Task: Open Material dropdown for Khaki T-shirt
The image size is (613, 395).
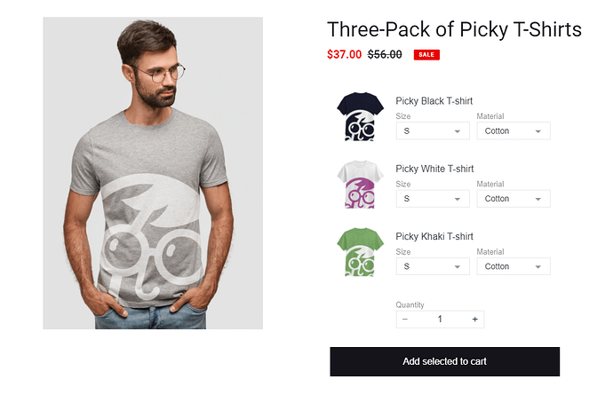Action: (513, 266)
